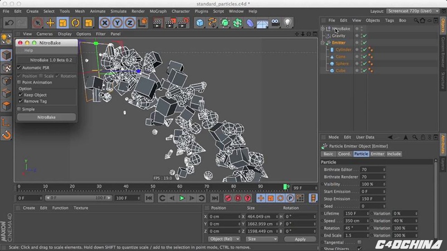This screenshot has width=447, height=251.
Task: Toggle X axis lock
Action: coord(105,23)
